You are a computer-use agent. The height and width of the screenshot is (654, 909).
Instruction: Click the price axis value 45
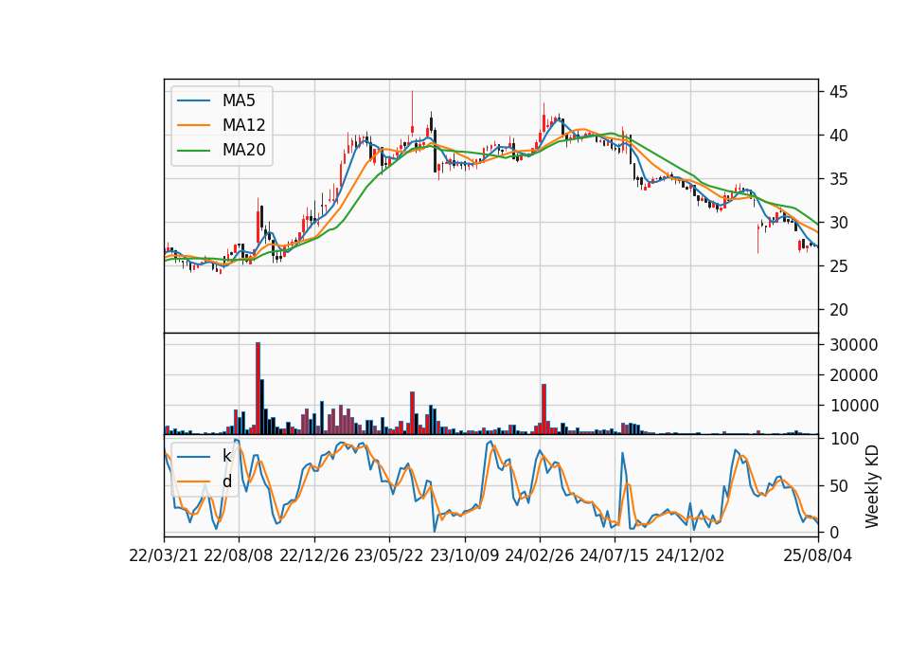(x=838, y=92)
